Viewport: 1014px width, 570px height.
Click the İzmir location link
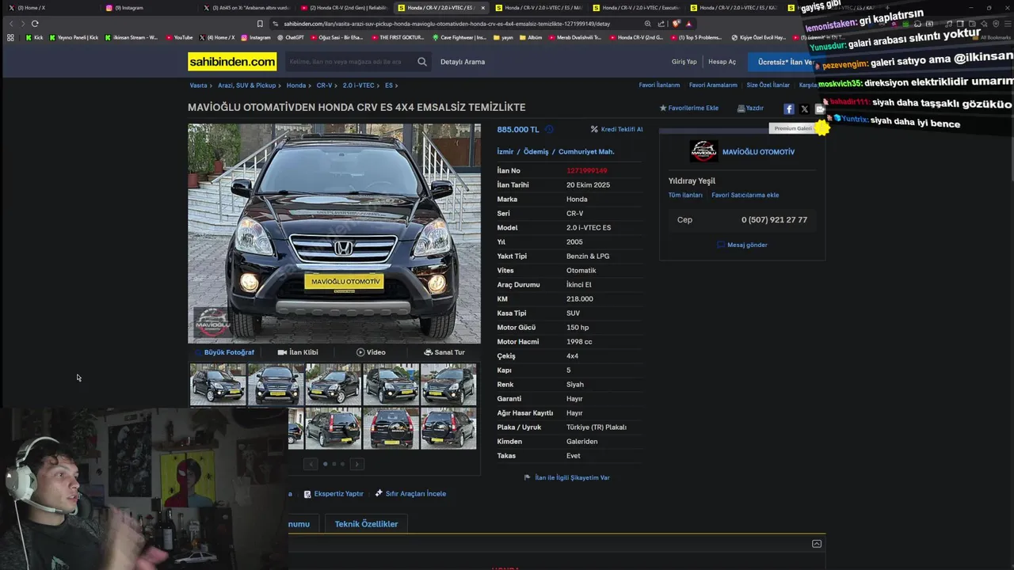tap(505, 152)
